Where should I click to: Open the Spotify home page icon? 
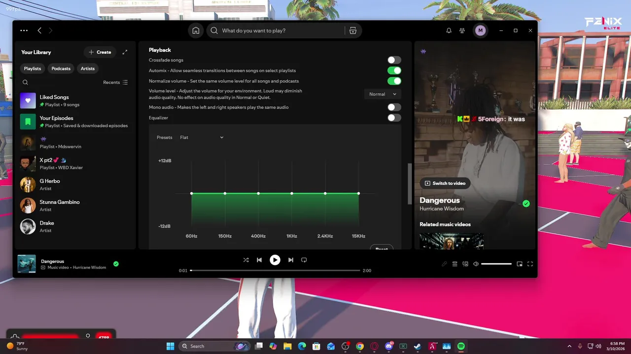coord(196,30)
